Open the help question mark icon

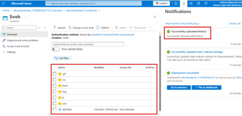coord(198,4)
